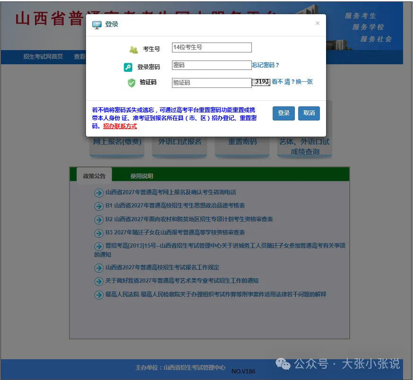
Task: Click the green shield icon beside 验证码
Action: [x=131, y=83]
